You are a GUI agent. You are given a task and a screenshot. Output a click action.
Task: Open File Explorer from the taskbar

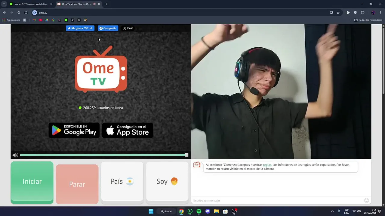[216, 211]
